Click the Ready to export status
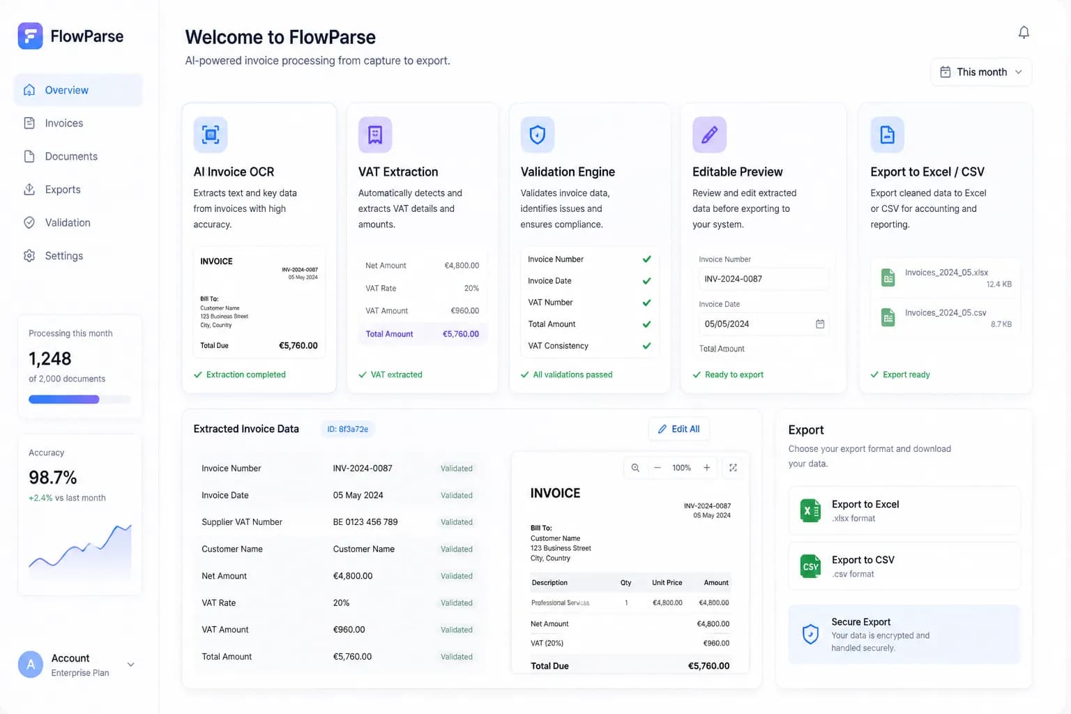 728,374
